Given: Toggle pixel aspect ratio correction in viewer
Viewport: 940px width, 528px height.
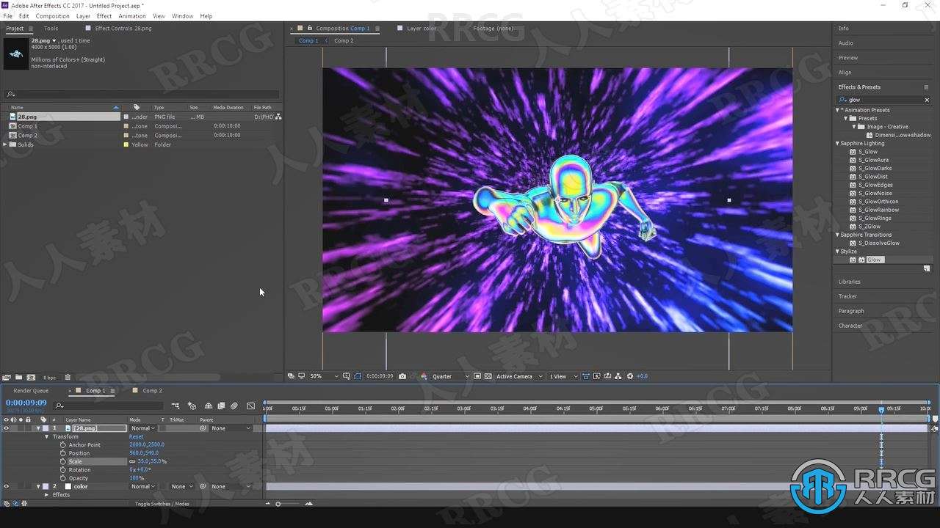Looking at the screenshot, I should coord(585,376).
